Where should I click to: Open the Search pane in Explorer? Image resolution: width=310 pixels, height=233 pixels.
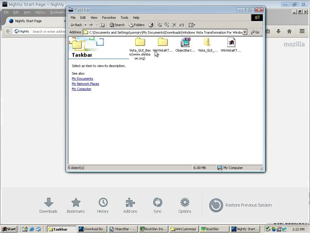click(117, 25)
